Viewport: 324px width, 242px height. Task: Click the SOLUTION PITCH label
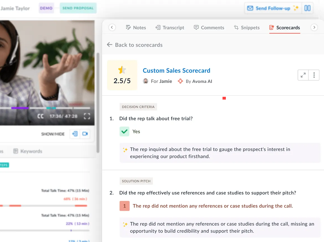pos(136,181)
